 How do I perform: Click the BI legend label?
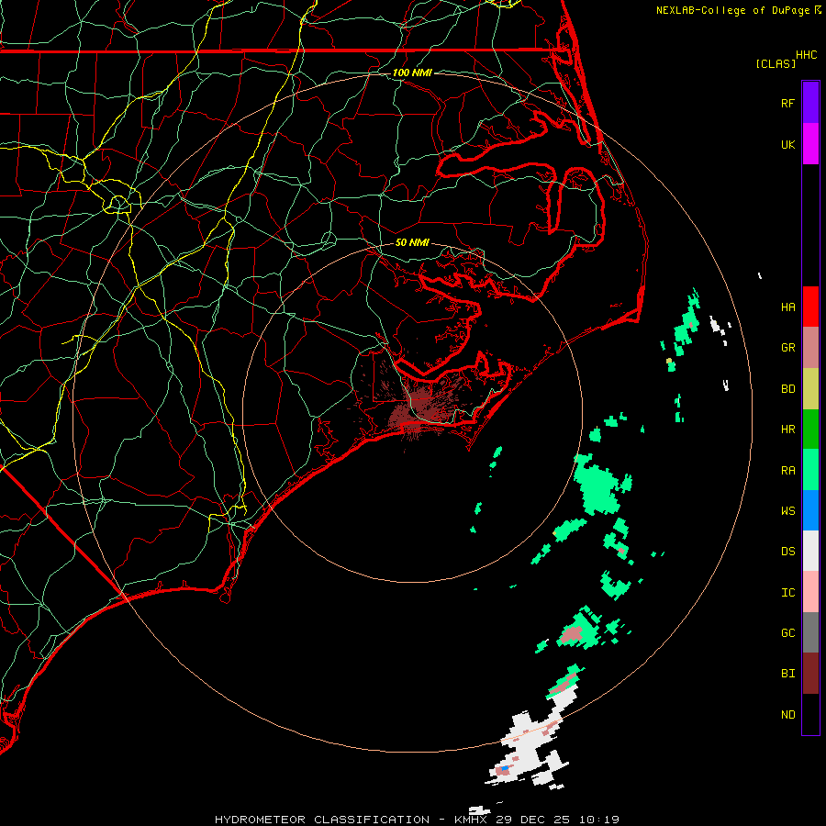click(788, 674)
